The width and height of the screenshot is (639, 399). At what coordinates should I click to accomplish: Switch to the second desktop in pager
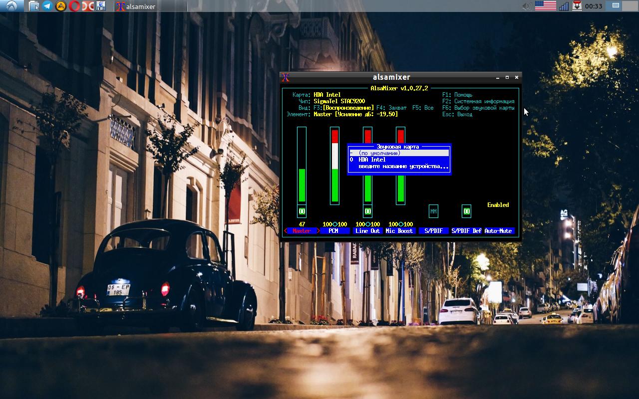click(631, 6)
